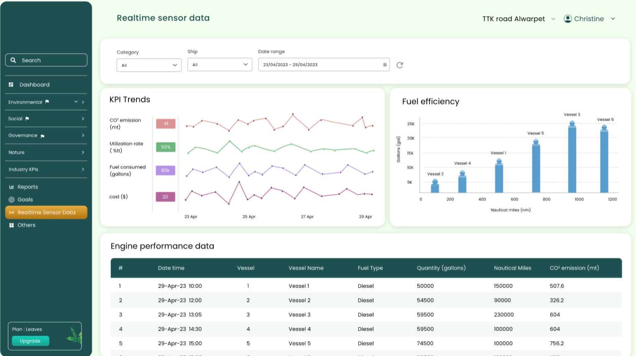Open Realtime Sensor Data menu item
Image resolution: width=636 pixels, height=356 pixels.
[46, 212]
